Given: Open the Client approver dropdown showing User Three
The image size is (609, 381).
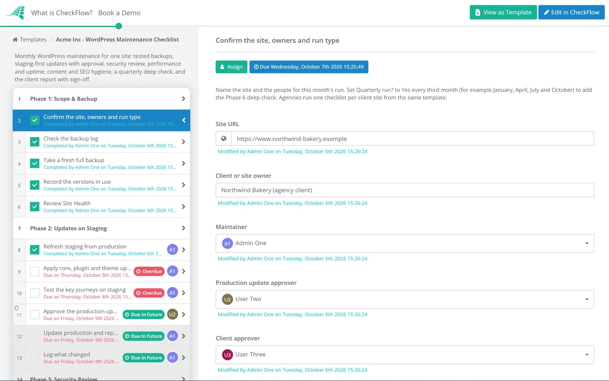Looking at the screenshot, I should coord(405,355).
